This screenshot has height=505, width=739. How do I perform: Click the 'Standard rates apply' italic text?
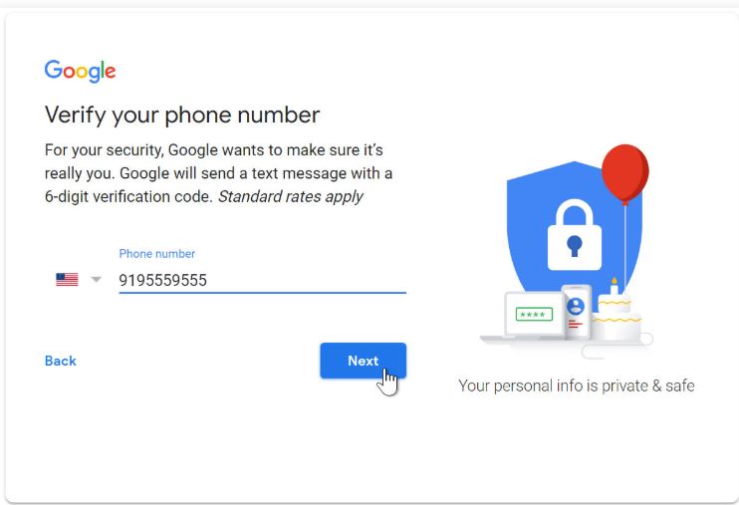pos(291,196)
